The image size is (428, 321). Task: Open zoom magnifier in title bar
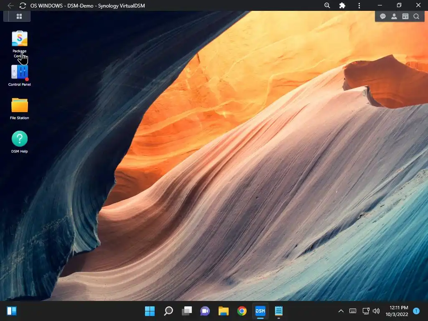pos(327,5)
